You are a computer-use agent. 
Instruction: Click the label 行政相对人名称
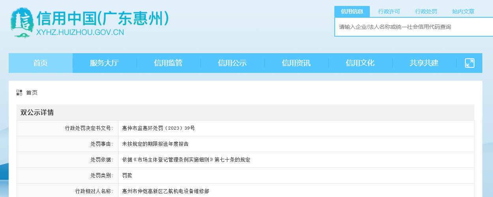click(x=94, y=191)
